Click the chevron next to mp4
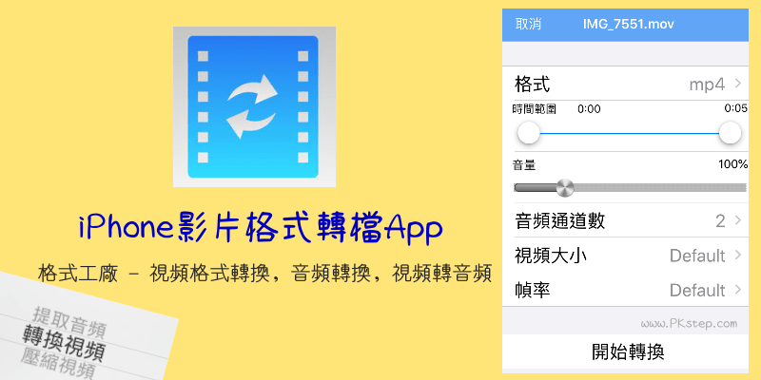761x380 pixels. pos(738,84)
